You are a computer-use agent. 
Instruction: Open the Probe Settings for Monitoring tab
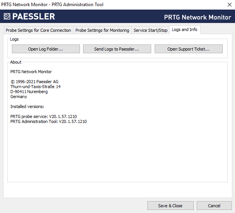[102, 30]
